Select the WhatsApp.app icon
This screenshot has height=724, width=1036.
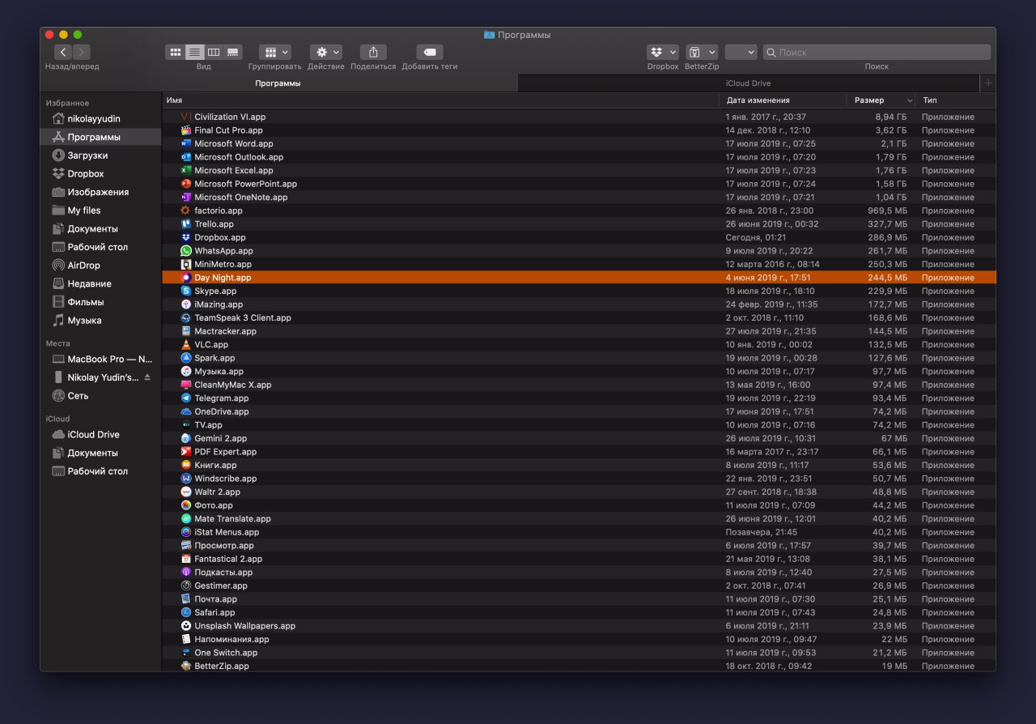point(186,251)
